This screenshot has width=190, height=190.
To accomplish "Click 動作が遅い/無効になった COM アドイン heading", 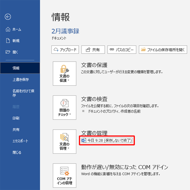I will pos(125,167).
